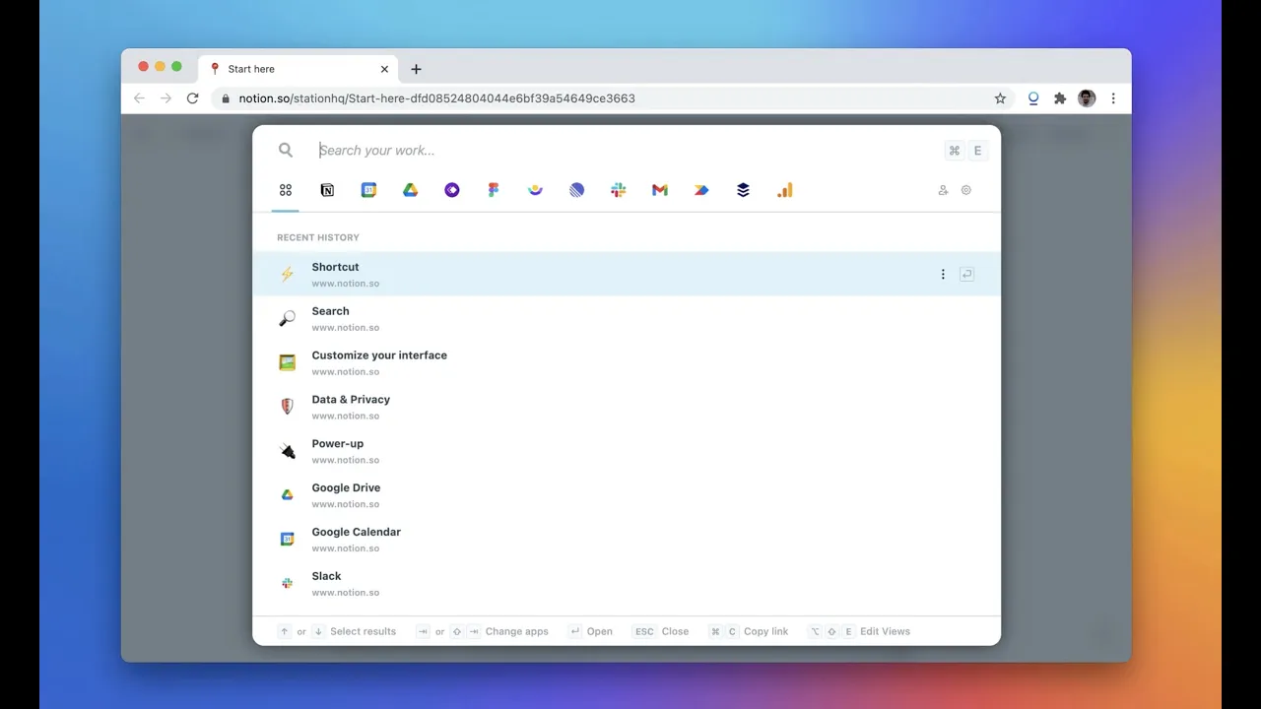Viewport: 1261px width, 709px height.
Task: Open the Chrome extensions puzzle icon
Action: tap(1060, 98)
